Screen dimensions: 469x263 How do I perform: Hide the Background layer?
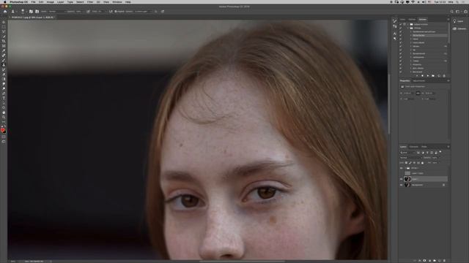(x=401, y=185)
